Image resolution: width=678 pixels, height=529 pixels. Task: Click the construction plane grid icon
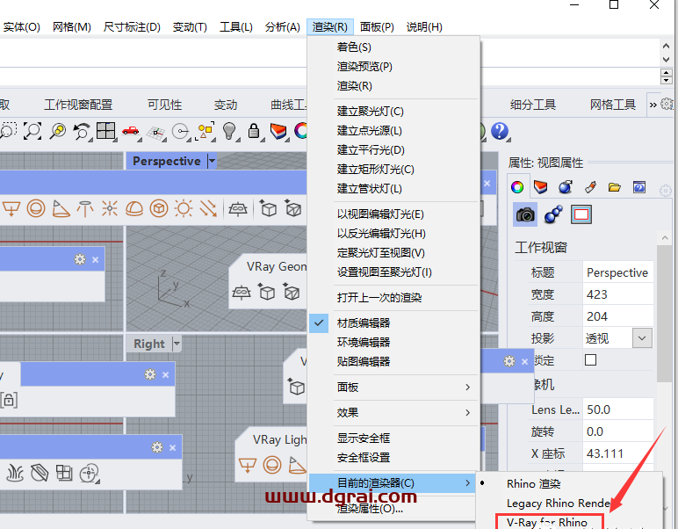[156, 132]
